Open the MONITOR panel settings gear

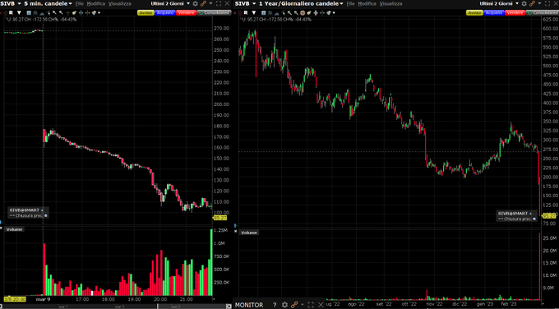click(x=284, y=305)
